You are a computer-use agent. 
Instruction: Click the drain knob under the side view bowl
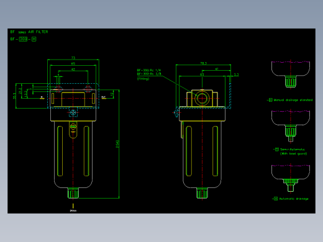point(202,193)
